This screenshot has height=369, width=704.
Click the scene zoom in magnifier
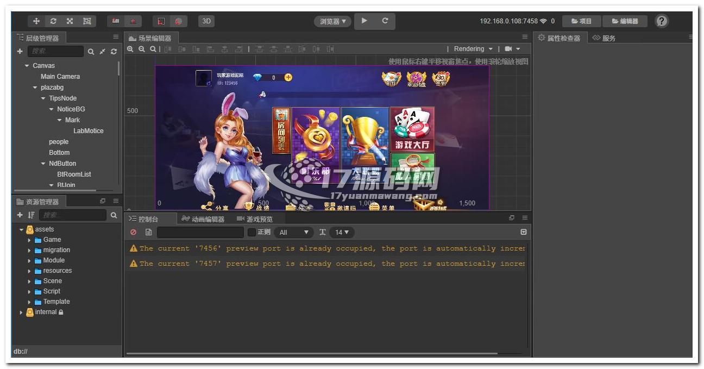pyautogui.click(x=130, y=49)
